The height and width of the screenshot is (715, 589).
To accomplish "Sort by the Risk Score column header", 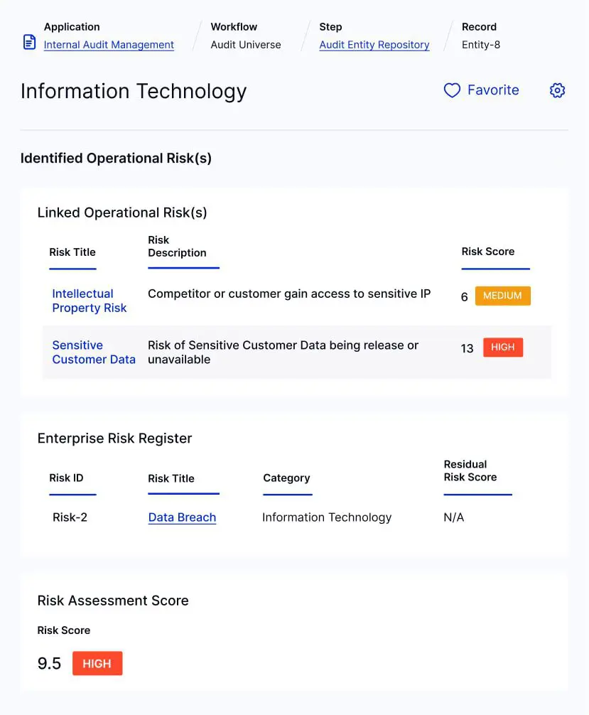I will click(487, 252).
